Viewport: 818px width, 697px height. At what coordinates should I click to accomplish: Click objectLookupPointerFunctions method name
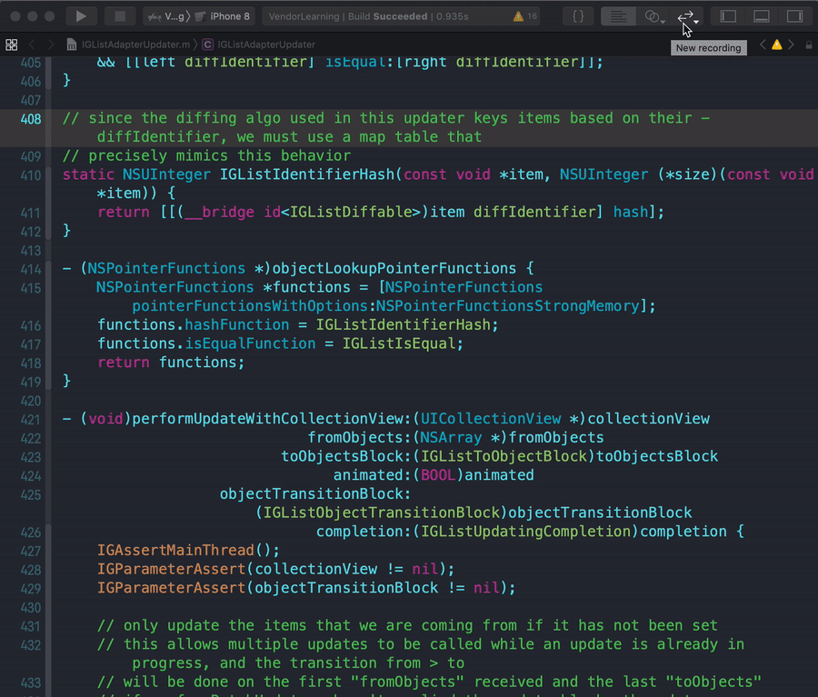pos(394,268)
